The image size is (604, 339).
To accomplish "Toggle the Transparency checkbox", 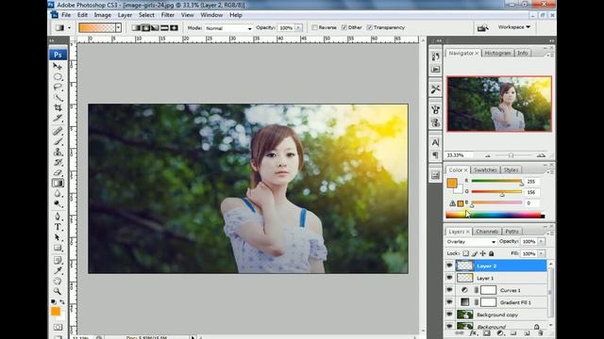I will click(x=369, y=27).
